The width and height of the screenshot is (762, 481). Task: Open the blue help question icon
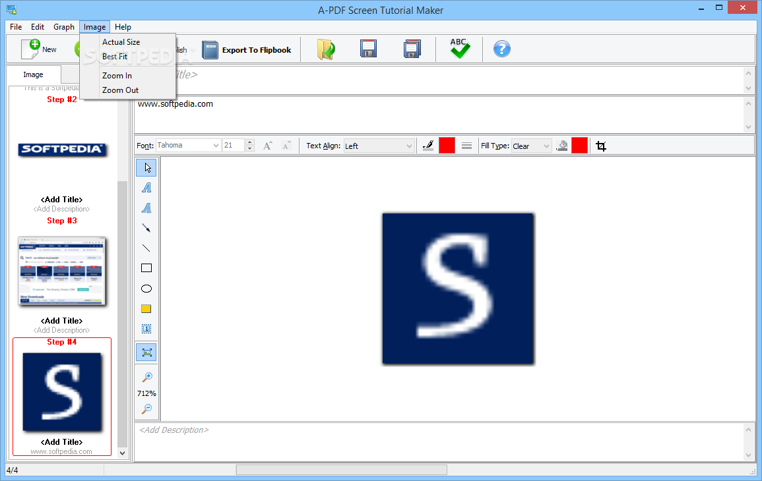pos(502,49)
